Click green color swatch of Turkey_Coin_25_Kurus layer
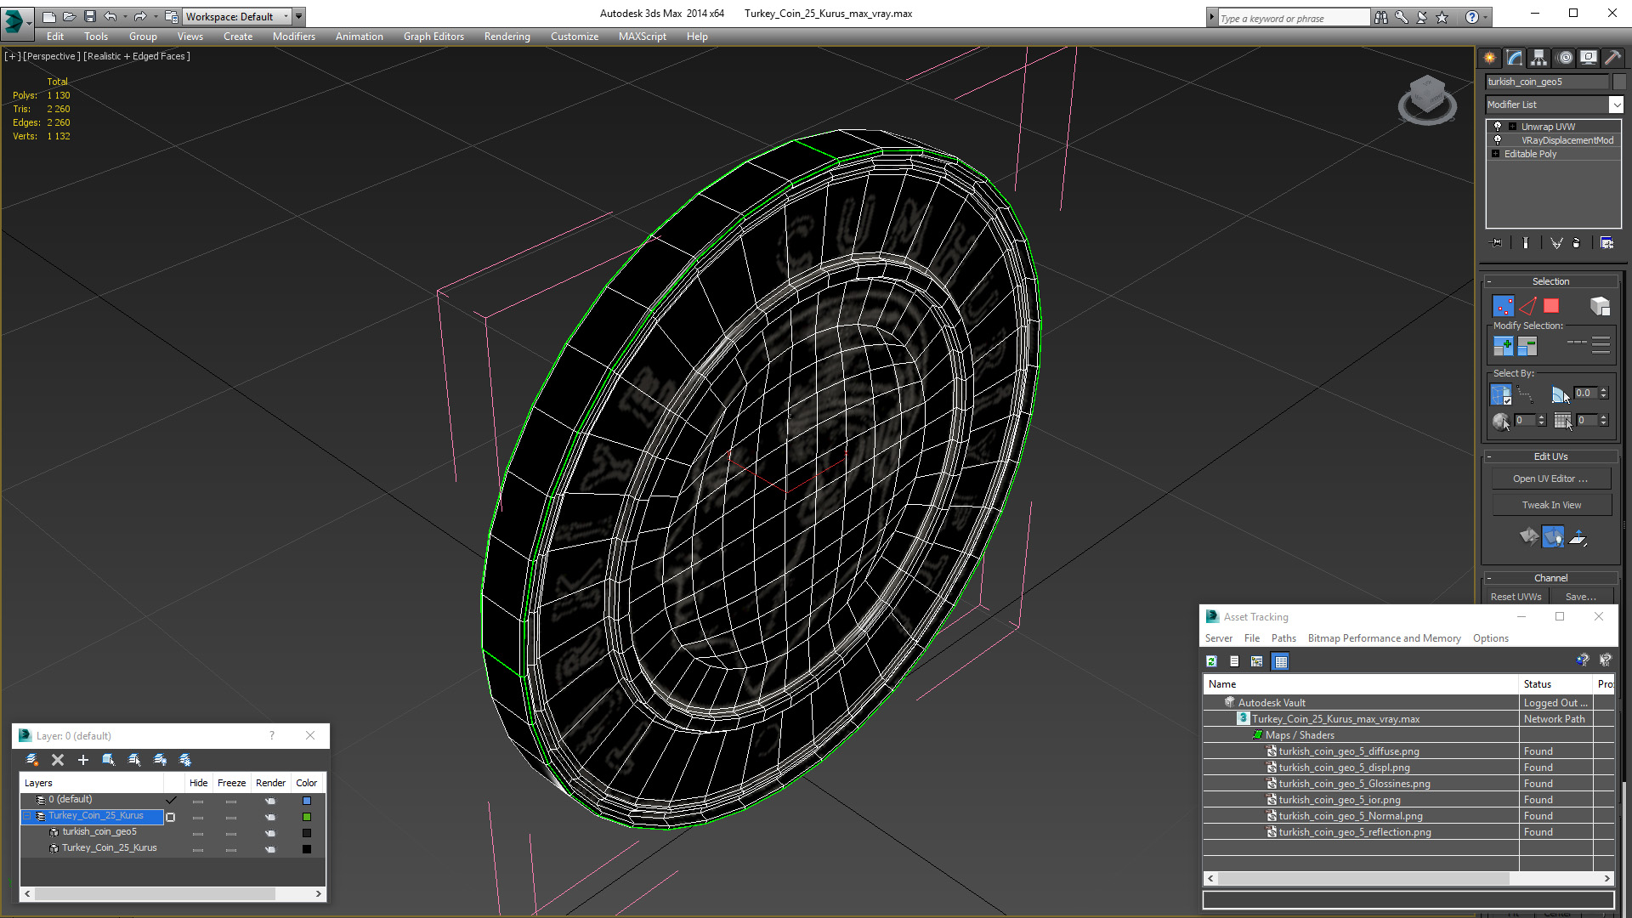 (x=307, y=817)
